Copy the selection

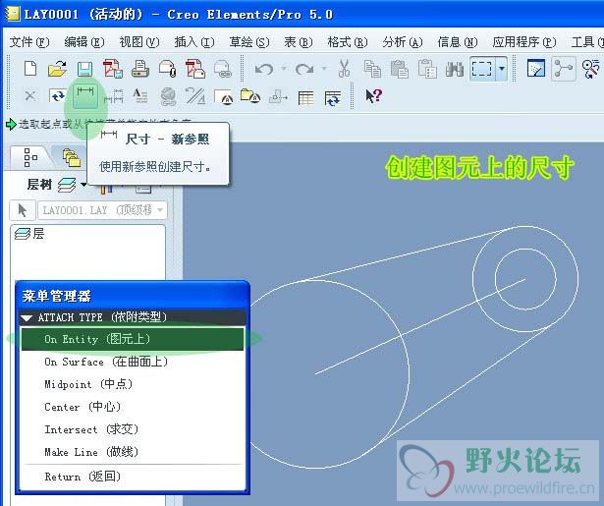pos(372,70)
